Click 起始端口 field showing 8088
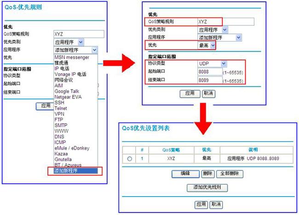Image resolution: width=299 pixels, height=215 pixels. (210, 72)
